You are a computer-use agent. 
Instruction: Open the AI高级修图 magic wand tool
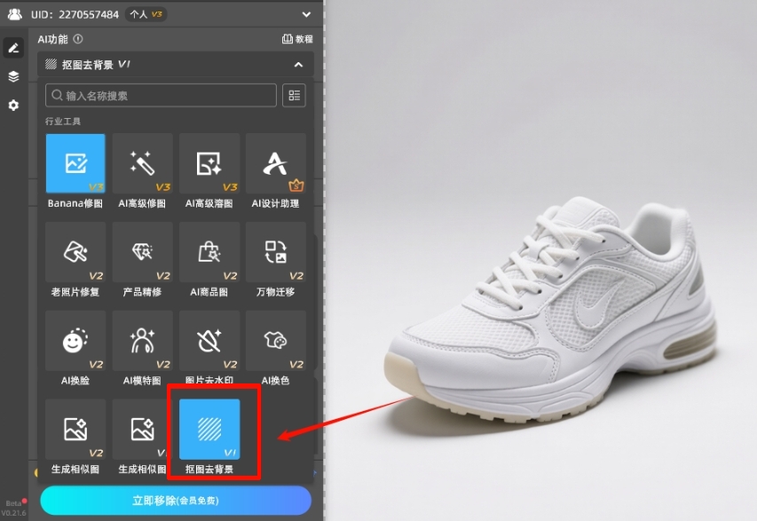(142, 163)
